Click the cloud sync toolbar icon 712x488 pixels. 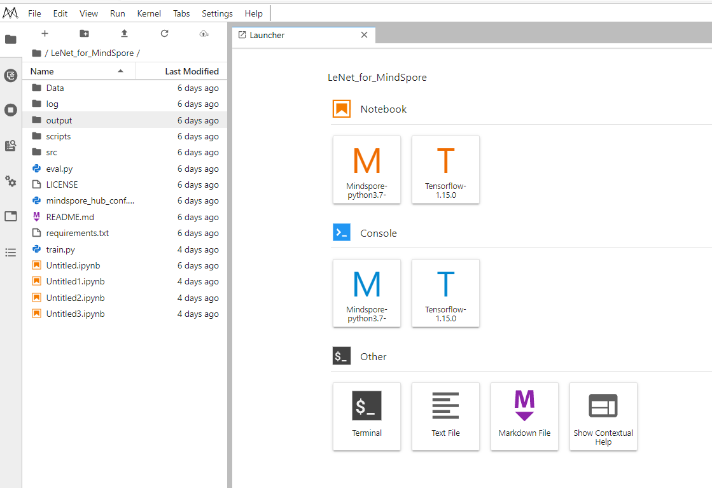click(x=204, y=33)
